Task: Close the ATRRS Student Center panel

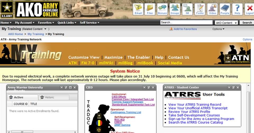Action: click(x=238, y=88)
